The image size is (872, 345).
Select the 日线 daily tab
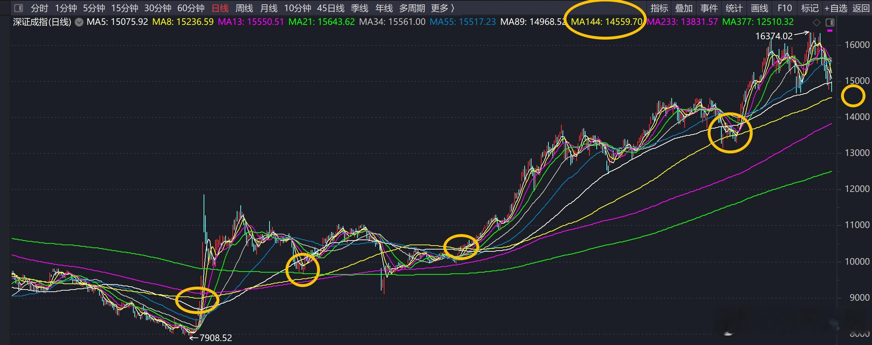point(220,8)
